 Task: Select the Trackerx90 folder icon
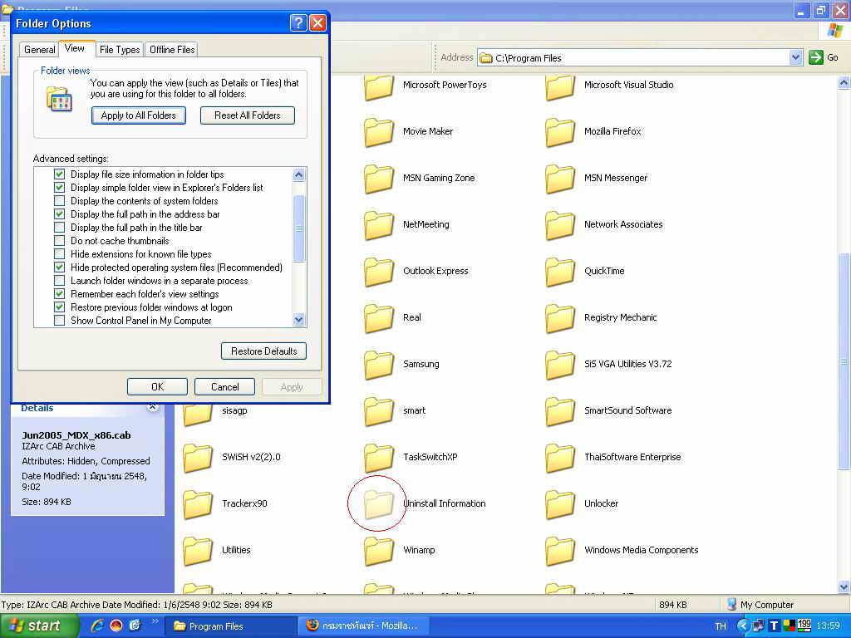[197, 506]
